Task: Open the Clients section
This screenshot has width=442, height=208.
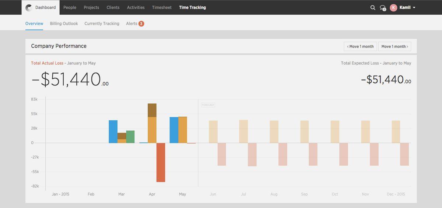Action: (113, 7)
